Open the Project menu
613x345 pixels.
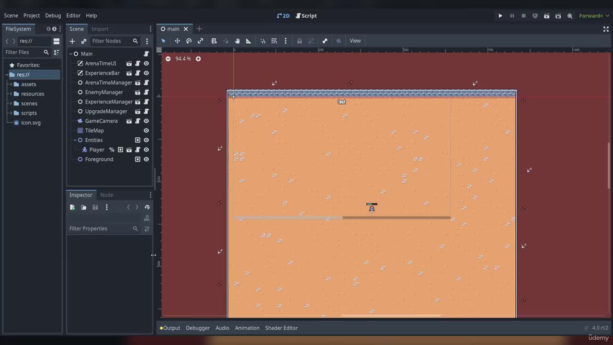tap(32, 16)
